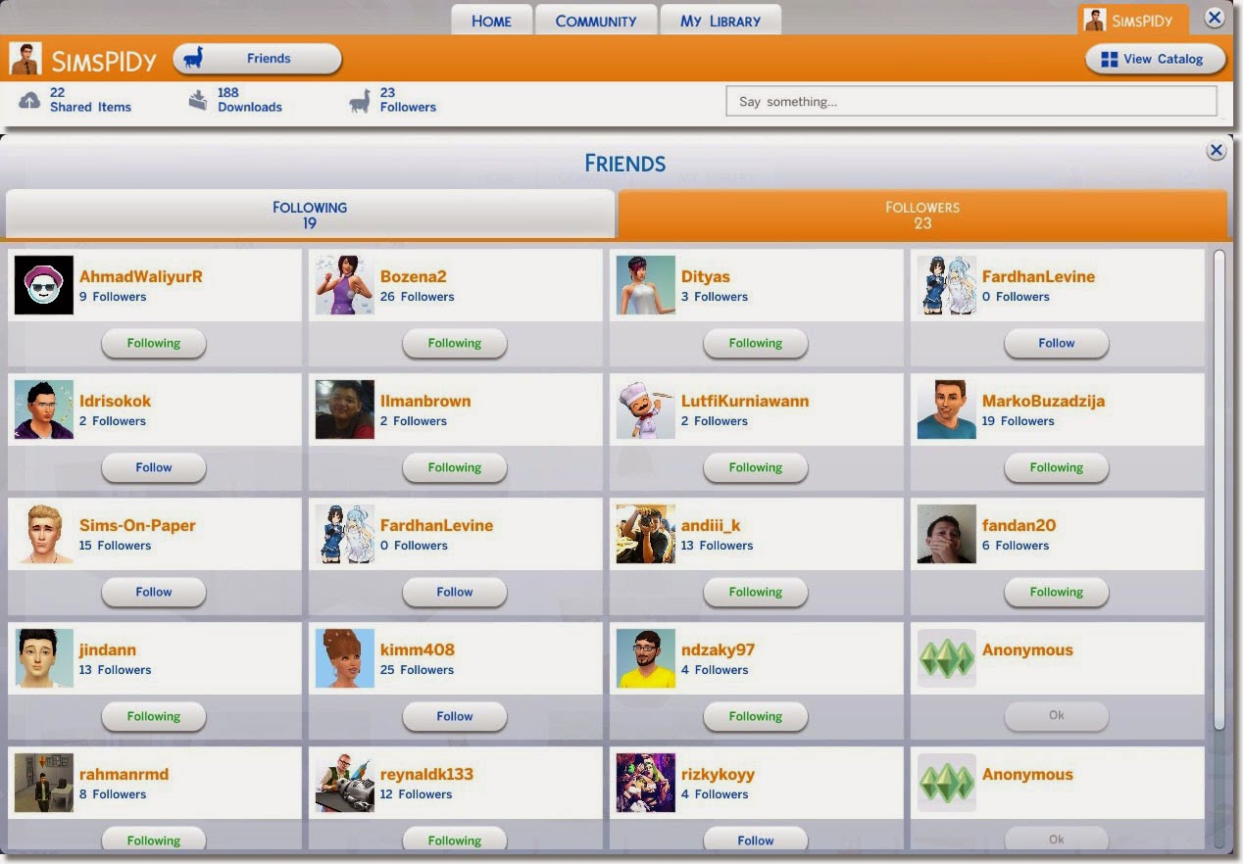Click the friends list scrollbar
This screenshot has height=864, width=1243.
(1218, 490)
